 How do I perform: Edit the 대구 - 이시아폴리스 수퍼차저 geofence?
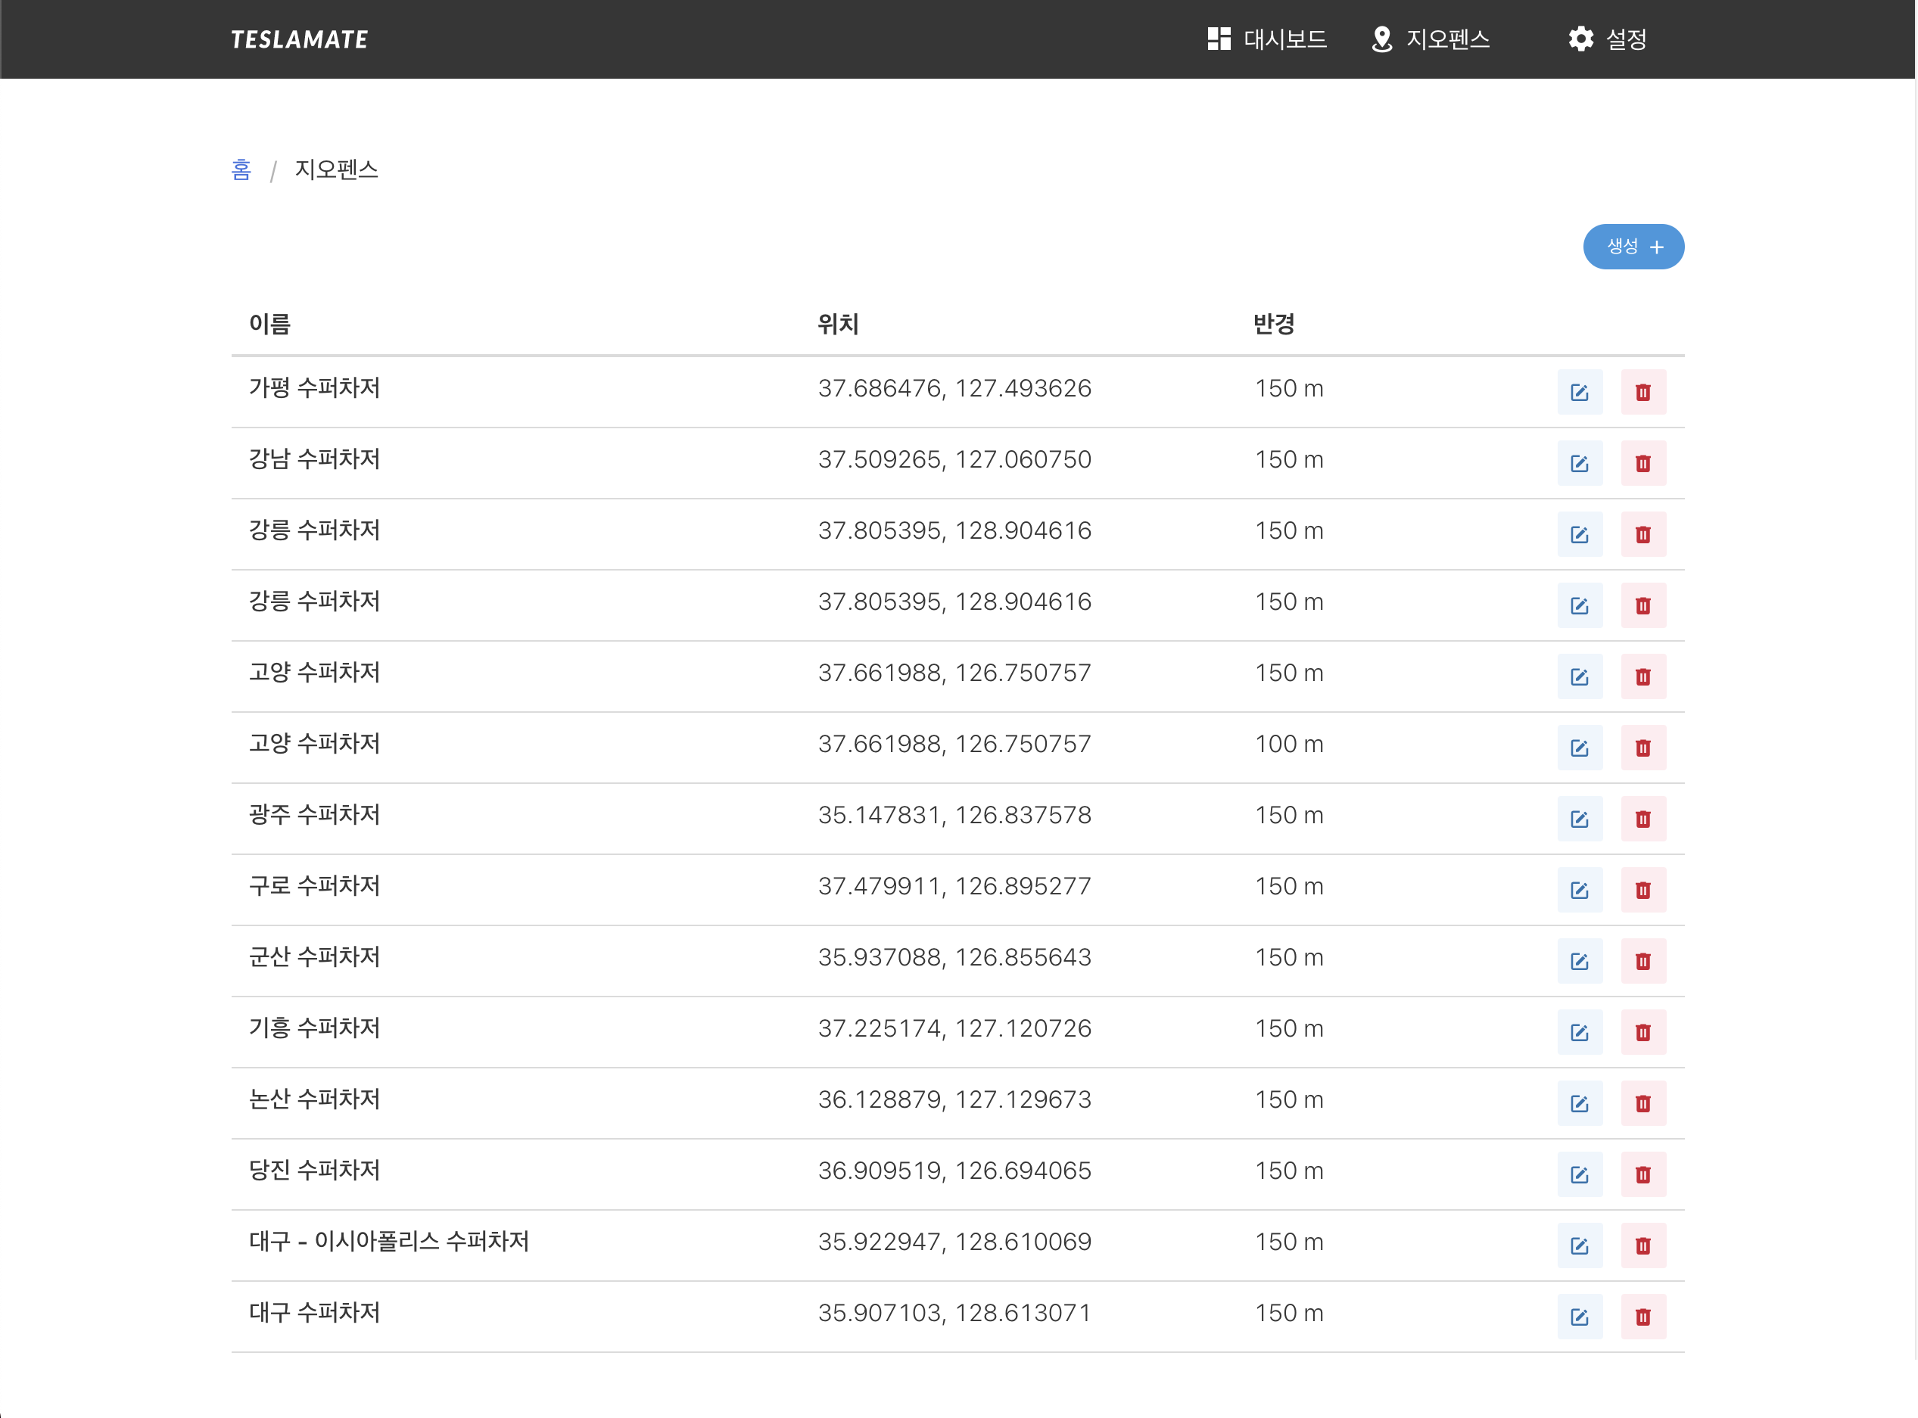click(x=1580, y=1246)
